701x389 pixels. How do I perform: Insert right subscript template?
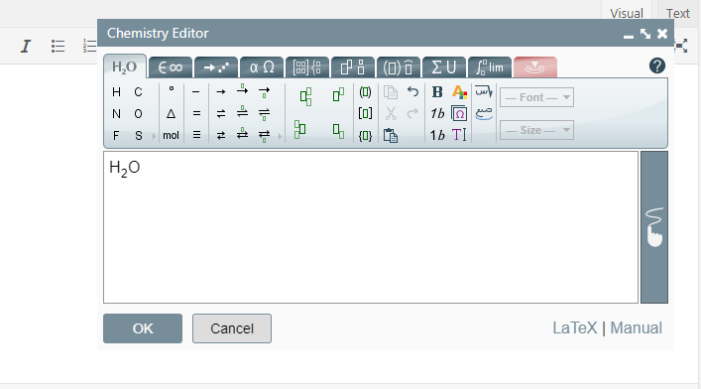pos(338,132)
